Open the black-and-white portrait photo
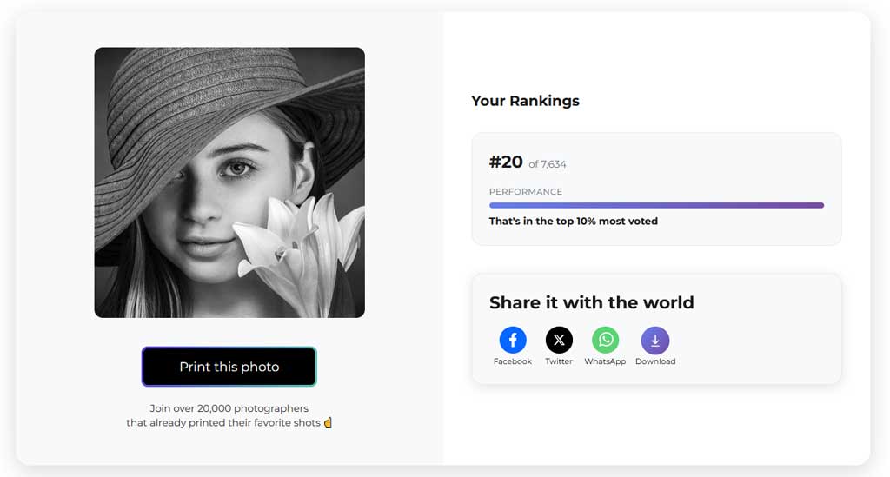890x477 pixels. coord(229,182)
